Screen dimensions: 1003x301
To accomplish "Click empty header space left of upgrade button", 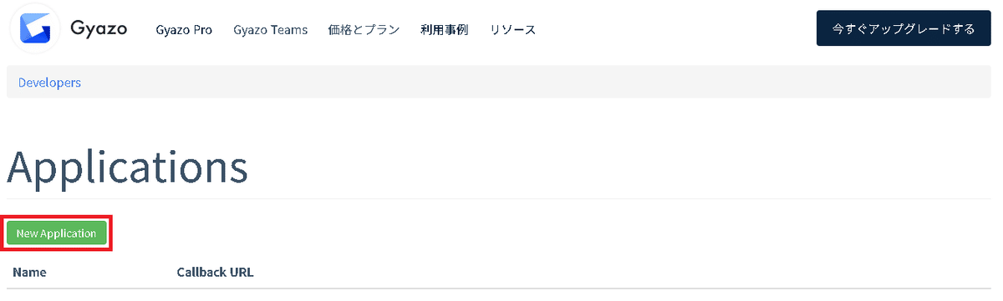I will click(677, 29).
